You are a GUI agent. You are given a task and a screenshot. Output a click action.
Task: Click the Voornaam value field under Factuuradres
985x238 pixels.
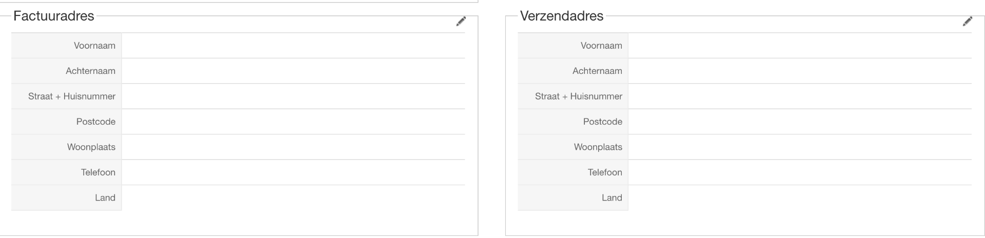(x=293, y=46)
